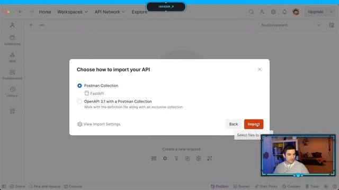Open the environment quick look icon

click(332, 25)
